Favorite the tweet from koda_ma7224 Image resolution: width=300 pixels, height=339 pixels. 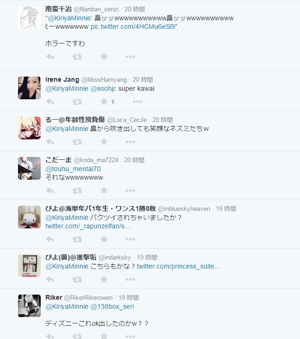click(x=104, y=190)
